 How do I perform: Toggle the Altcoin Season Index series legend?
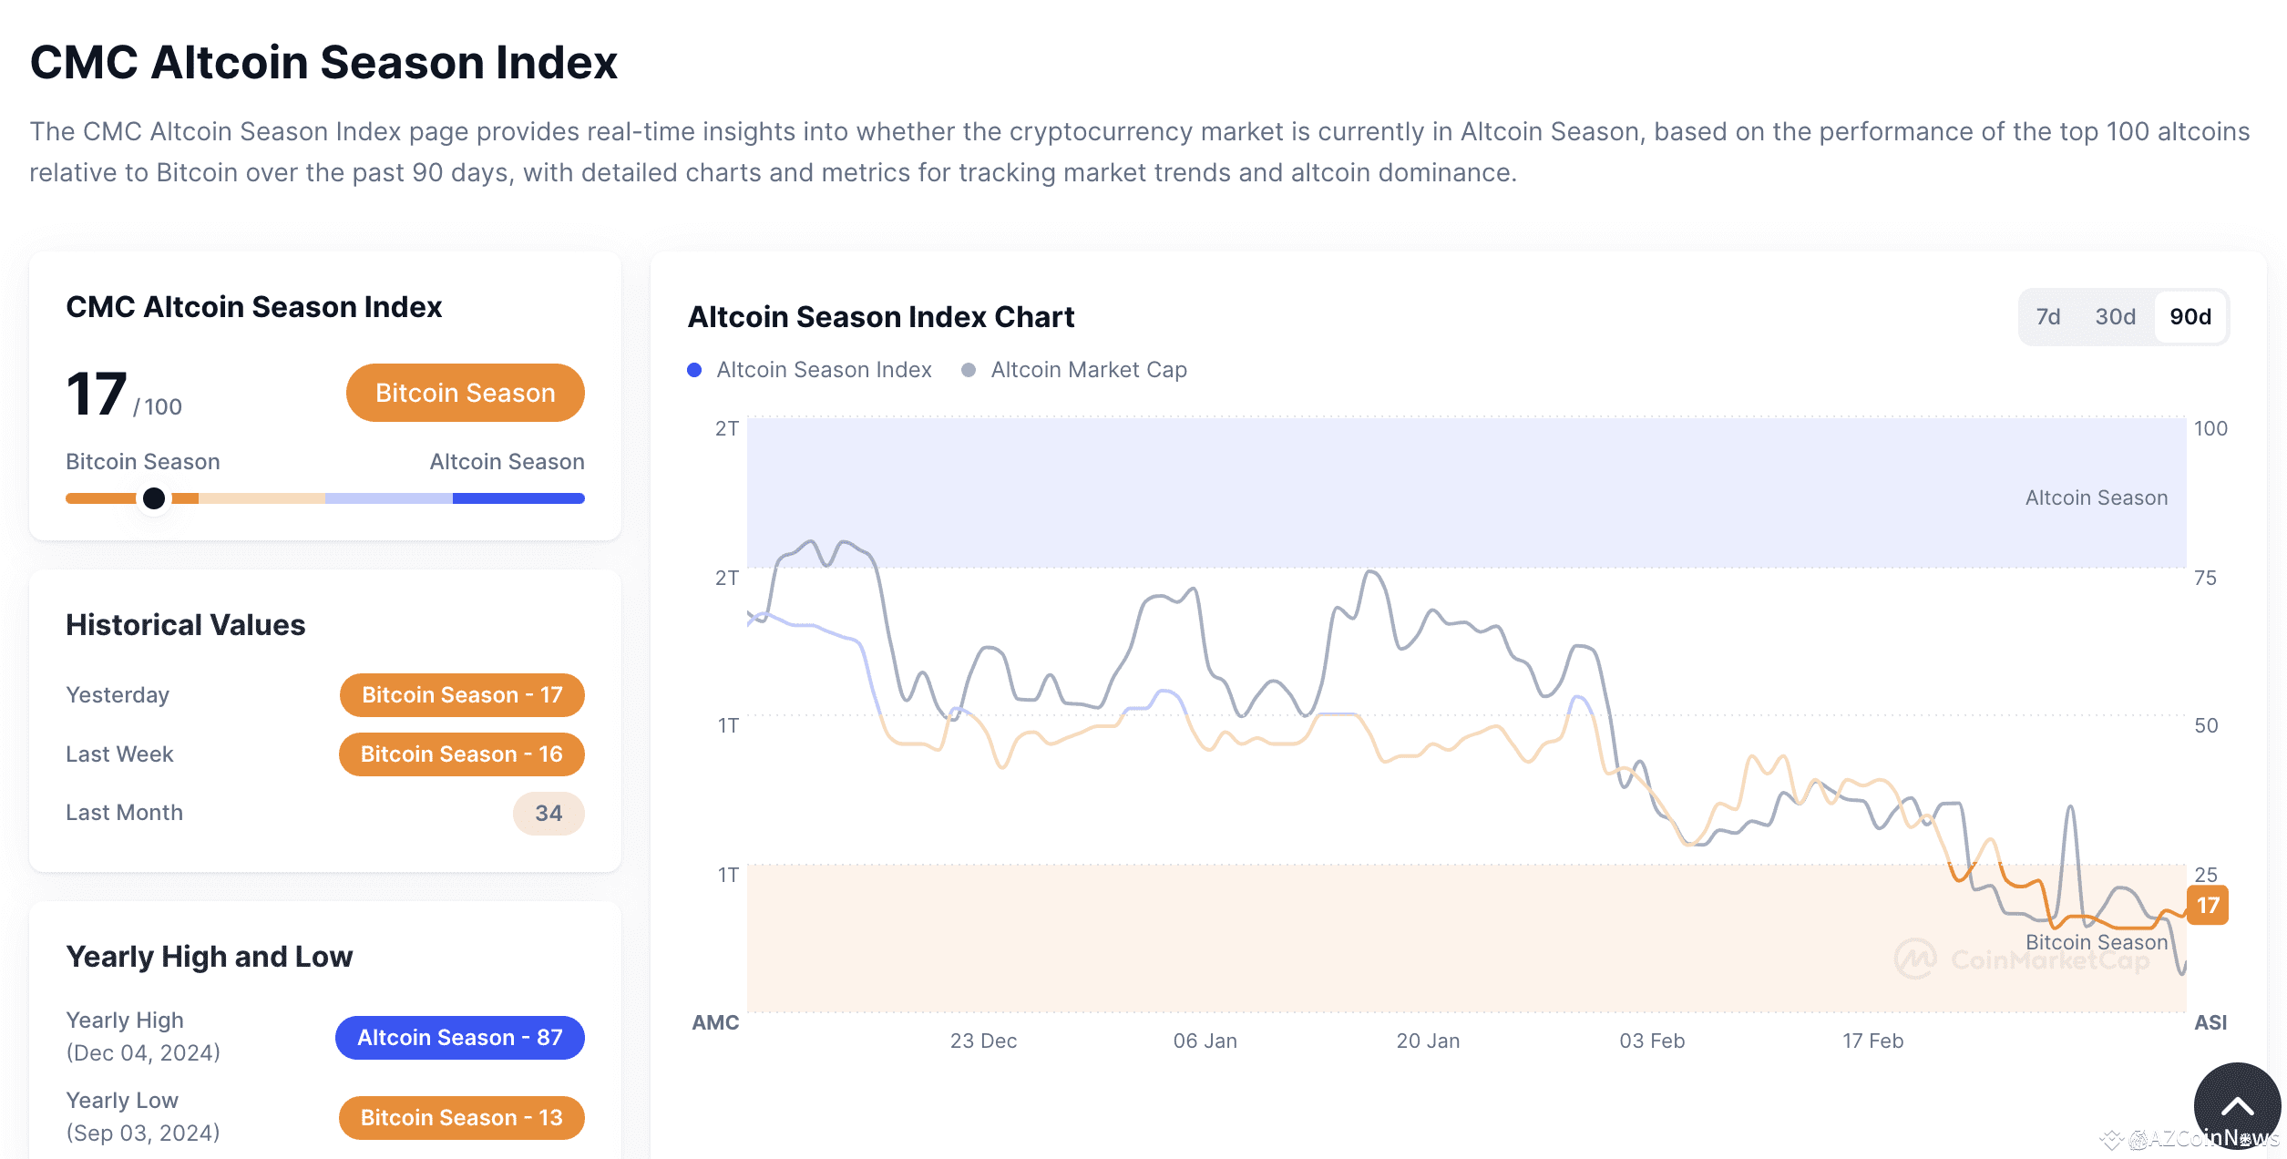[809, 370]
